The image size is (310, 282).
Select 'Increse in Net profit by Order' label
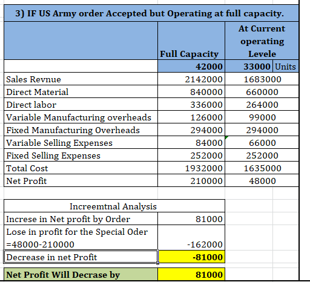81,218
